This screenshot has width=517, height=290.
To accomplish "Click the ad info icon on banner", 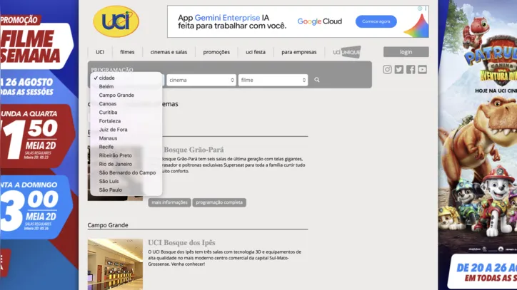I will point(420,9).
